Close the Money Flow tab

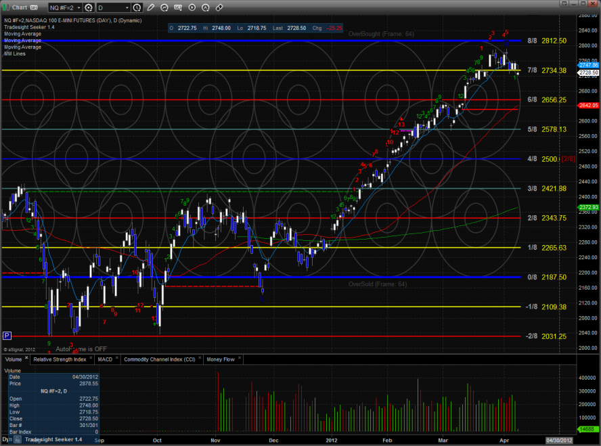pyautogui.click(x=238, y=359)
